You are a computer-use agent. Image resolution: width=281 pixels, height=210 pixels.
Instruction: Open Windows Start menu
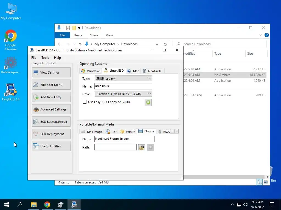(7, 205)
